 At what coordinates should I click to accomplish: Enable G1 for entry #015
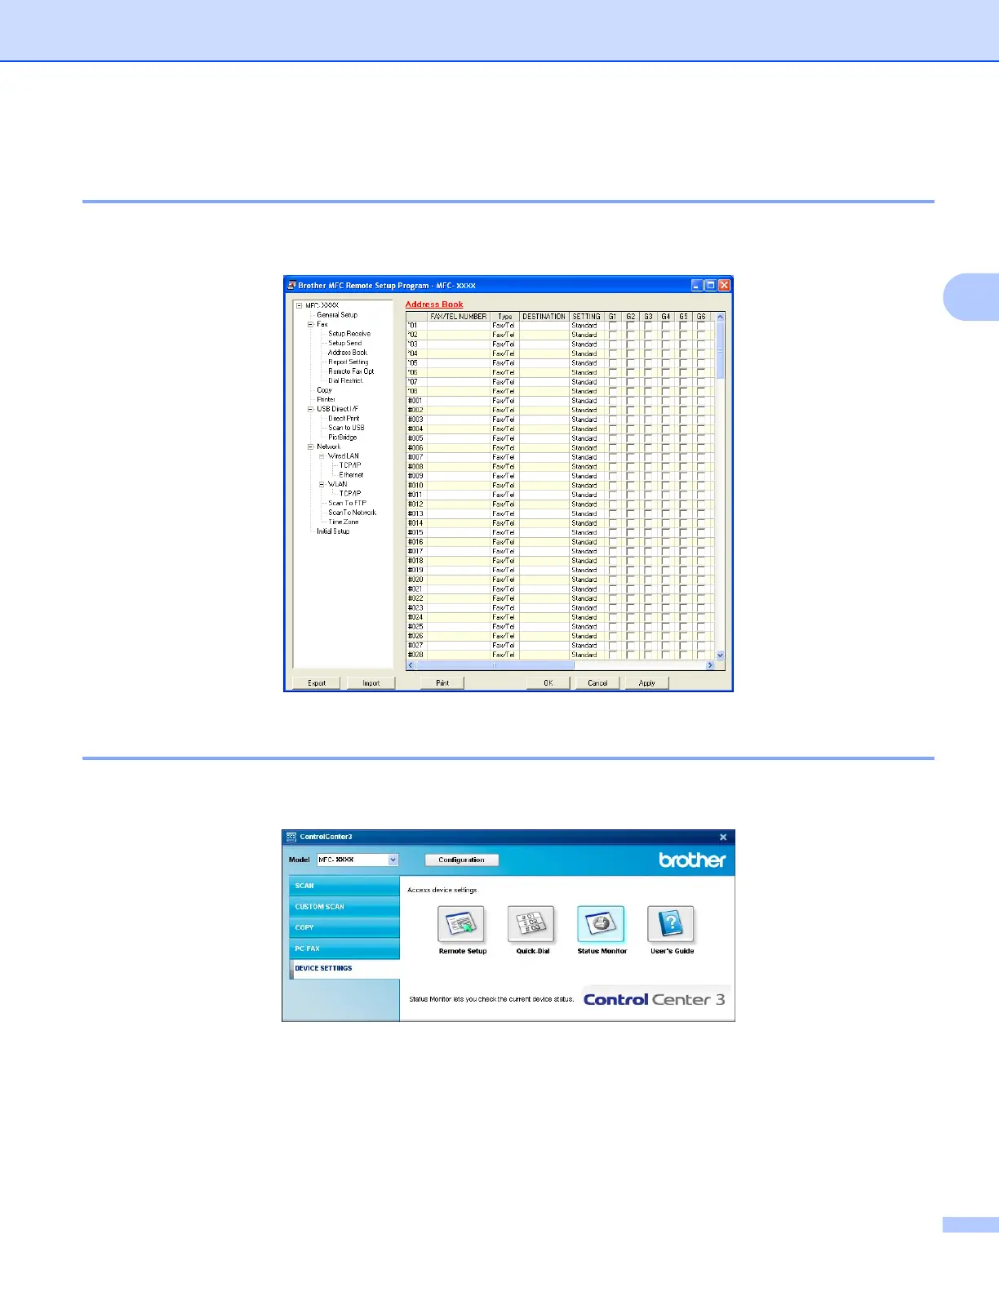613,532
